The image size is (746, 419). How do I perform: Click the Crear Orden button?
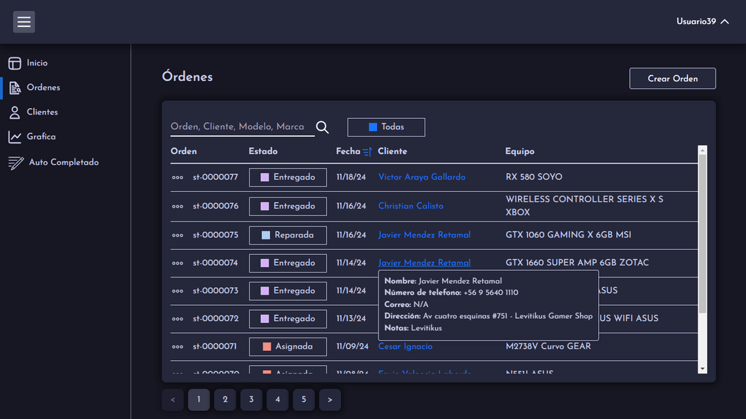point(672,79)
